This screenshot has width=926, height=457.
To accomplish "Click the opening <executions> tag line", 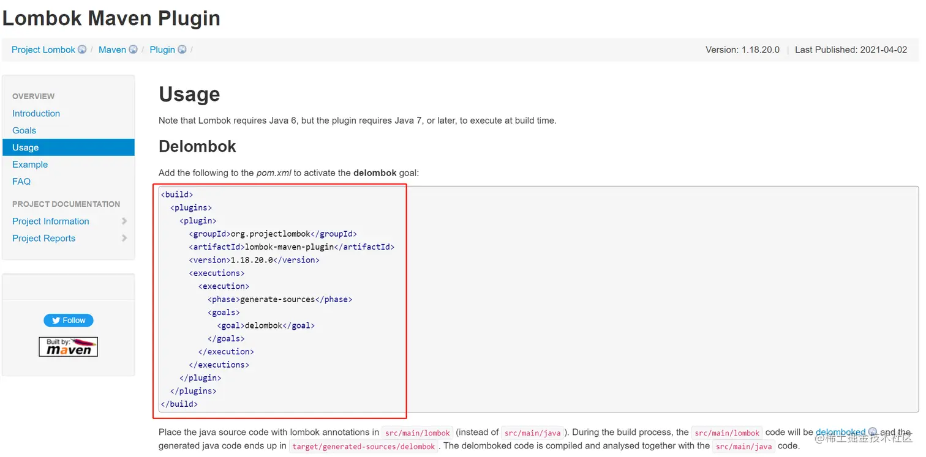I will 217,273.
